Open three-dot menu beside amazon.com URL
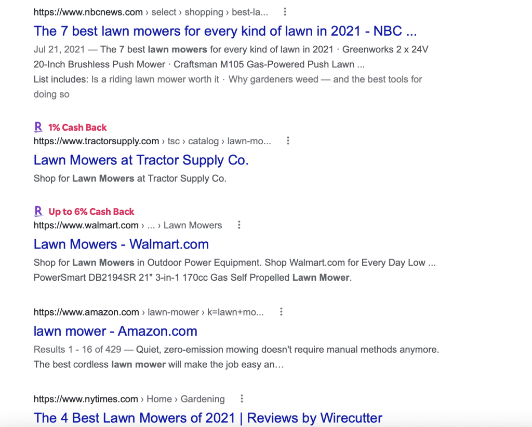The image size is (532, 427). click(x=281, y=312)
